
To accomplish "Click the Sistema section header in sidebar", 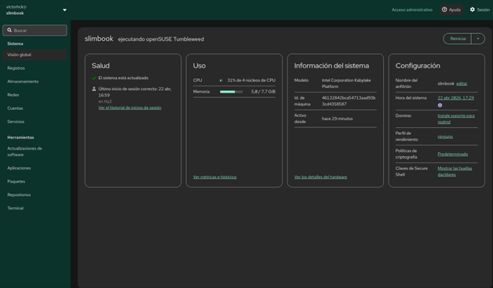I will (15, 44).
